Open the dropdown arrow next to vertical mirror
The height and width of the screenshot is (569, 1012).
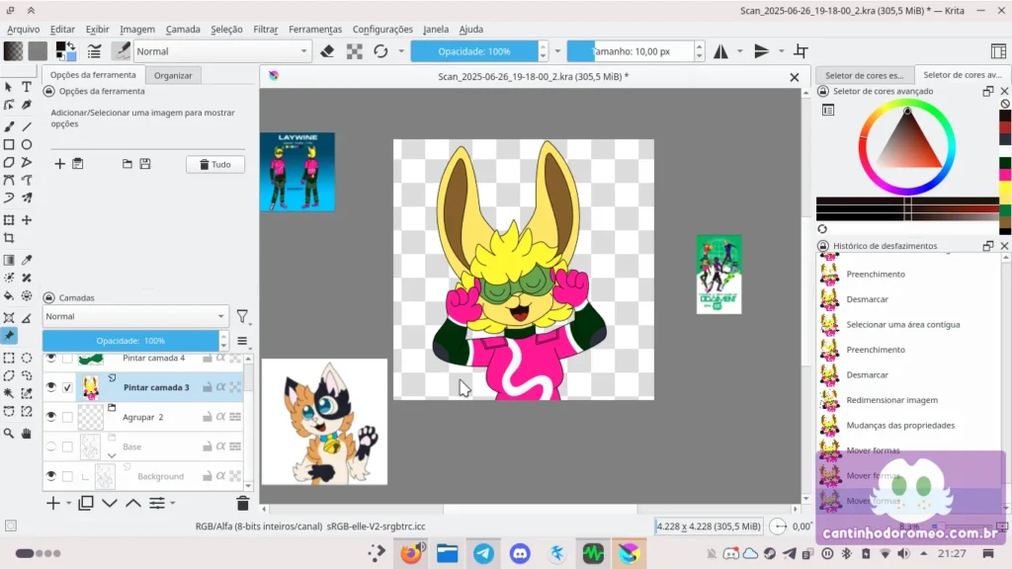coord(781,51)
